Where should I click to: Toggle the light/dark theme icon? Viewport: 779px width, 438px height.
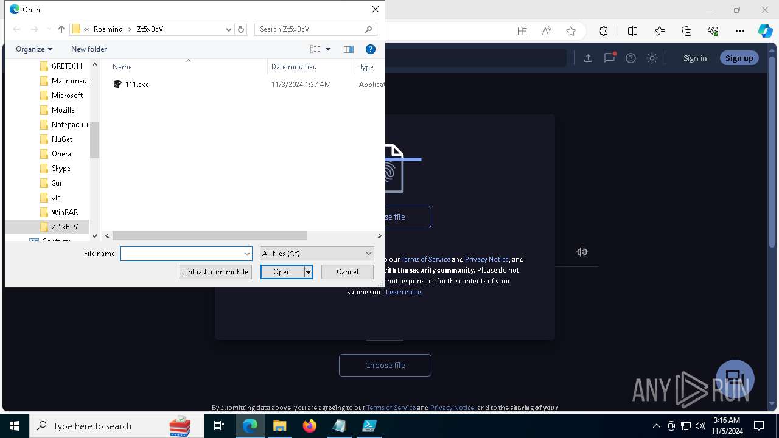tap(652, 58)
